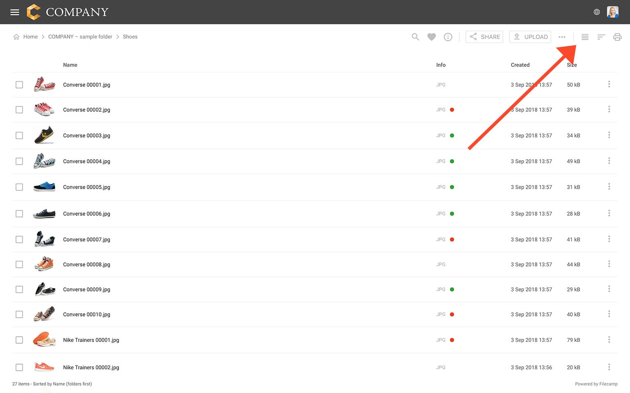Mark folder as favorite with heart icon
Image resolution: width=630 pixels, height=393 pixels.
[x=431, y=37]
